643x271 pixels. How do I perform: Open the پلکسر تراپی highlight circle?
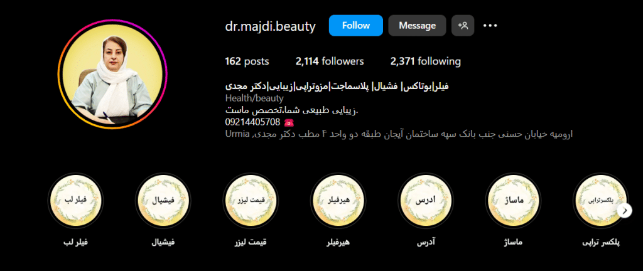pyautogui.click(x=601, y=200)
